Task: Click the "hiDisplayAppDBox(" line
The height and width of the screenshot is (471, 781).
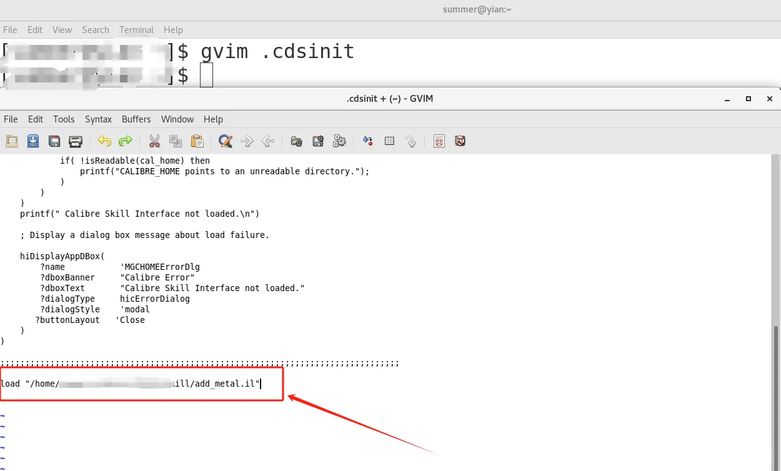Action: tap(62, 256)
